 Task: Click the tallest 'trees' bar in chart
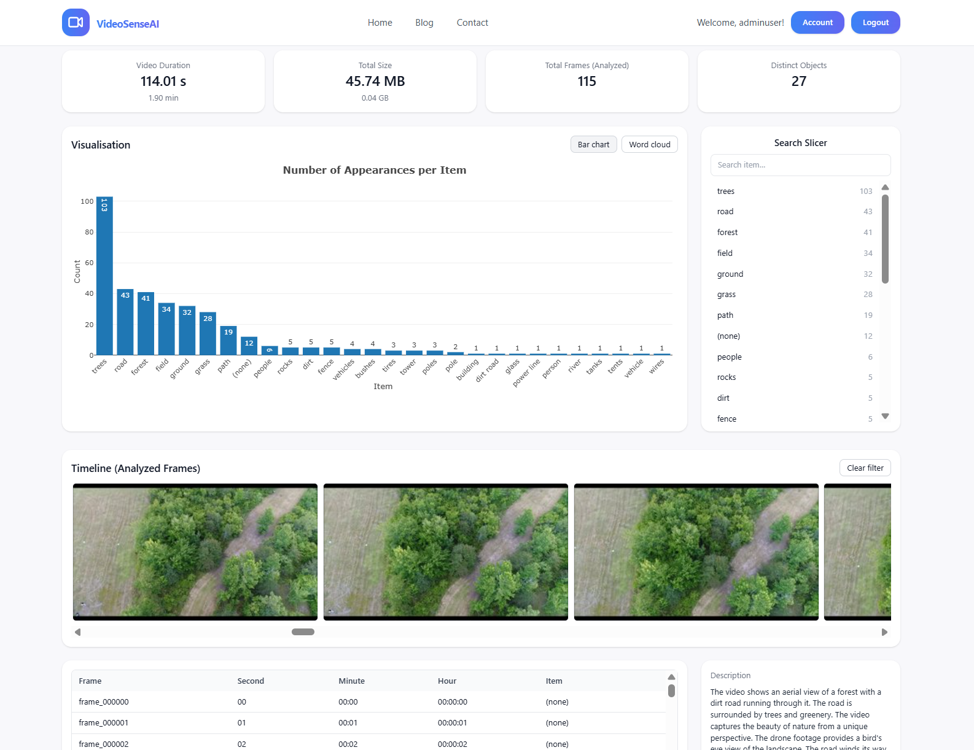coord(104,276)
